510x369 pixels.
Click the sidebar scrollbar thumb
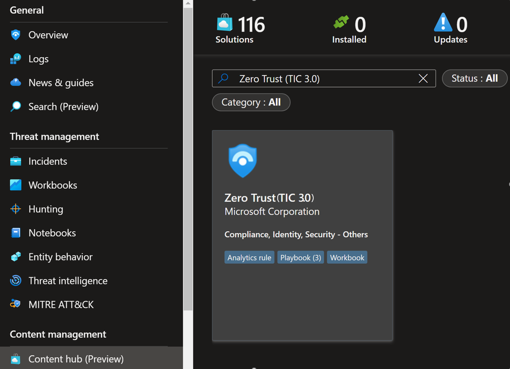[188, 159]
